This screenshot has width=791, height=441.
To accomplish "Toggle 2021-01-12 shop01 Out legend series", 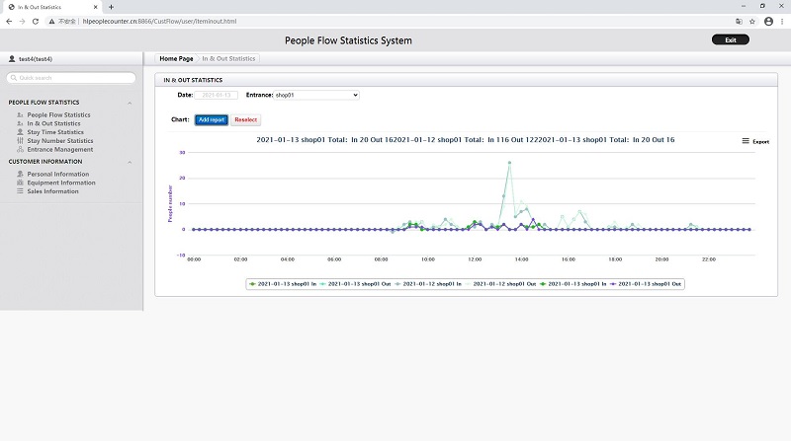I will point(500,284).
